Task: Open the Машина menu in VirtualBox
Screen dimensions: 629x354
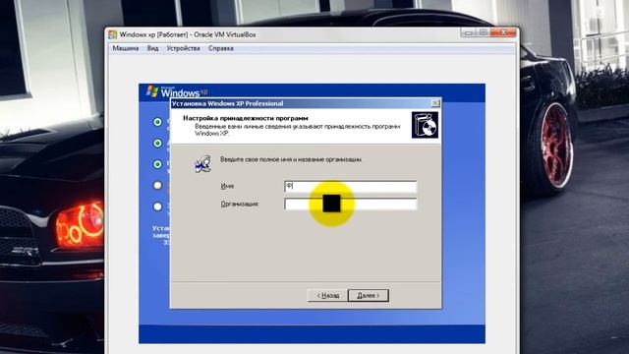Action: click(x=126, y=48)
